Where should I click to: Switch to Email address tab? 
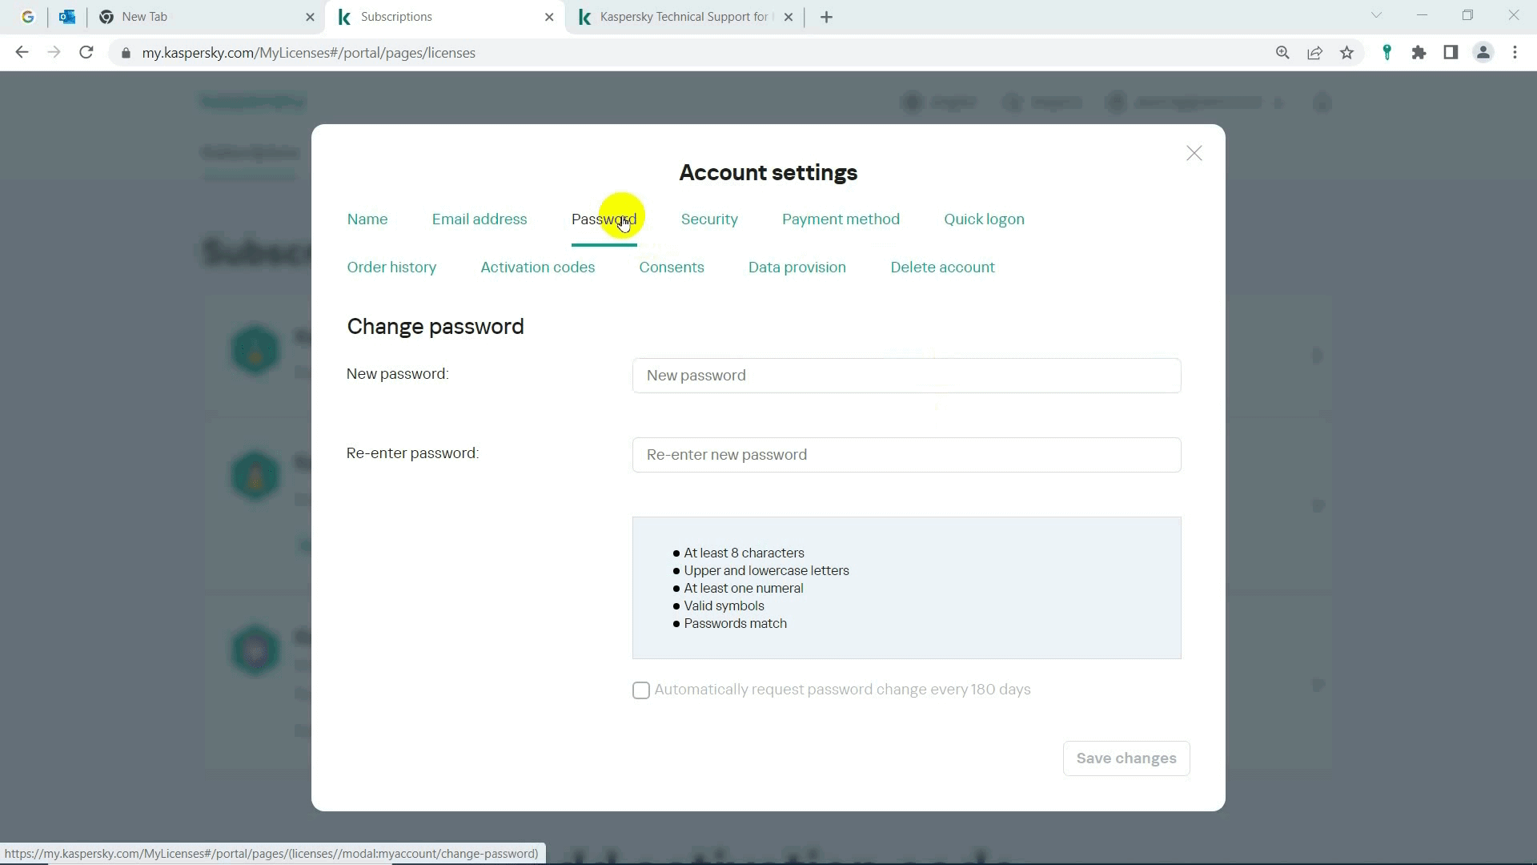point(480,219)
